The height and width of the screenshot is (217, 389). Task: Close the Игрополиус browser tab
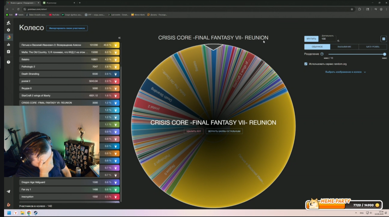click(x=74, y=3)
